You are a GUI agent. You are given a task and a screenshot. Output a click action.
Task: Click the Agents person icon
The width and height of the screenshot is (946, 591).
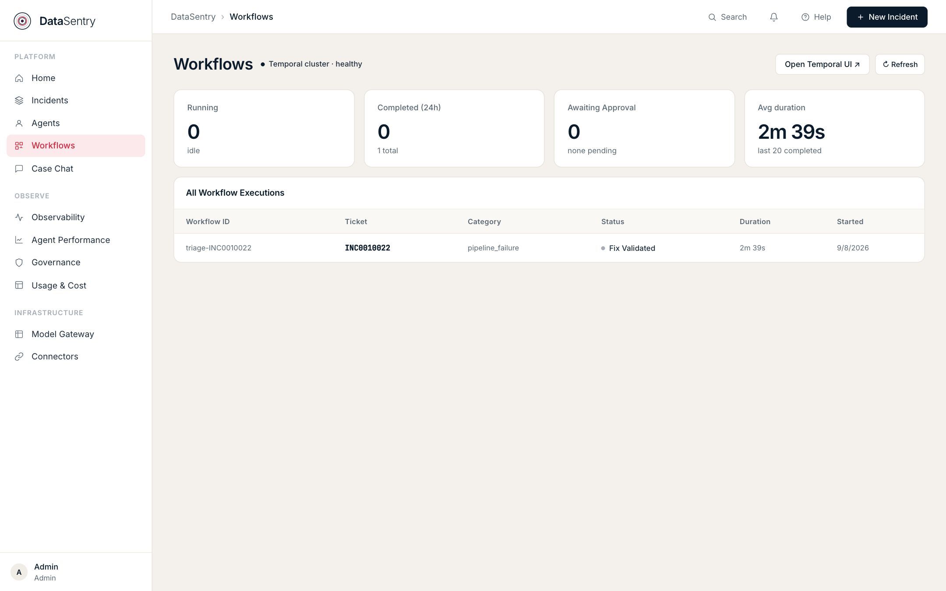(19, 123)
